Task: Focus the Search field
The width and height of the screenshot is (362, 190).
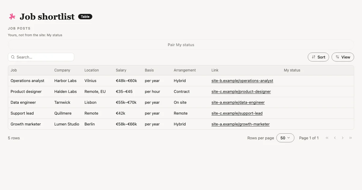Action: 41,57
